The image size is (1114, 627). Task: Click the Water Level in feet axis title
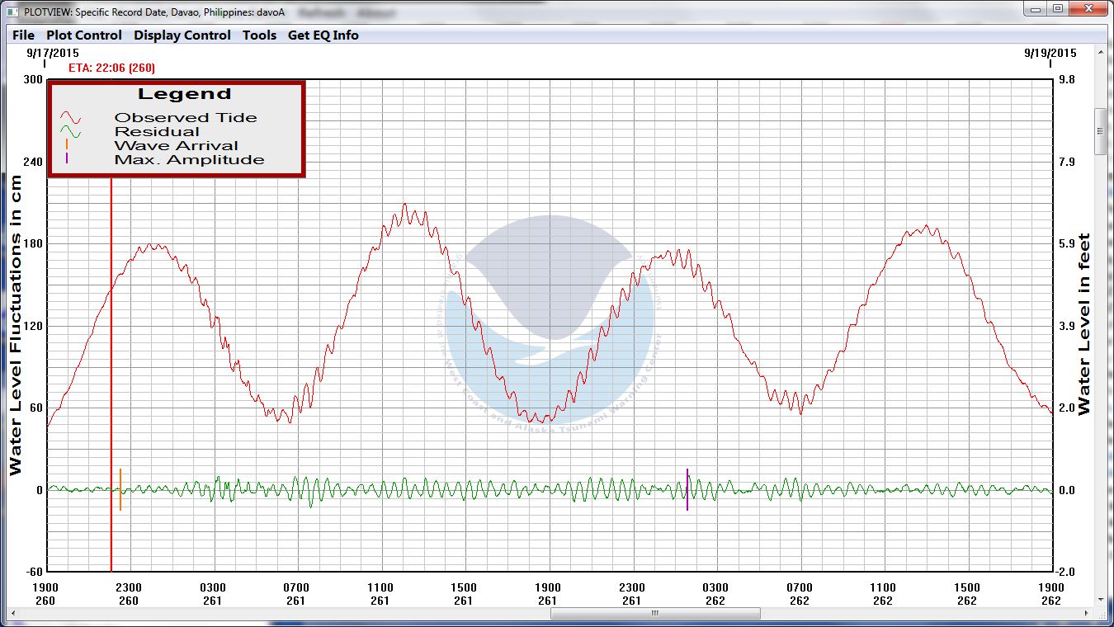[1084, 324]
